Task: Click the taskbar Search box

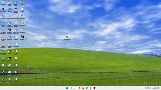Action: (x=73, y=88)
